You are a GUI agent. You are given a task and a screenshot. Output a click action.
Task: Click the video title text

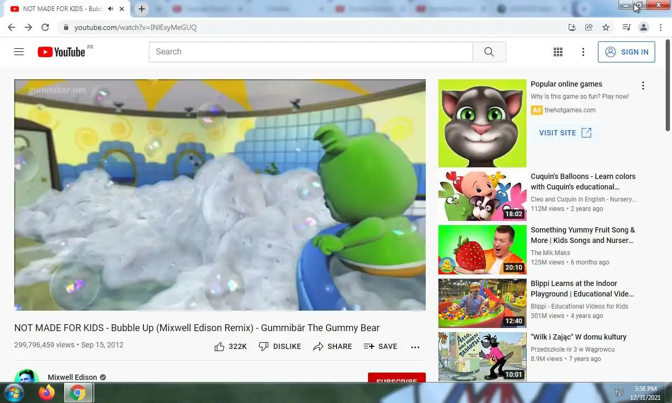coord(197,328)
